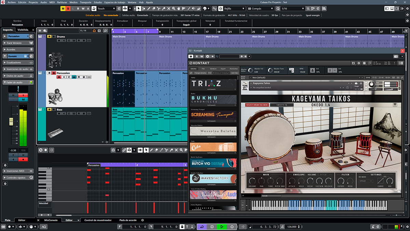410x231 pixels.
Task: Click Kontakt save disk icon
Action: pyautogui.click(x=353, y=63)
